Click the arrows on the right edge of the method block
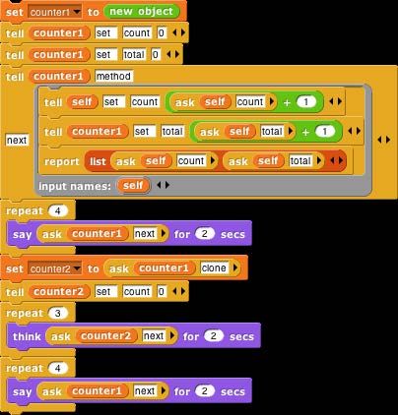This screenshot has height=415, width=398. [x=384, y=140]
